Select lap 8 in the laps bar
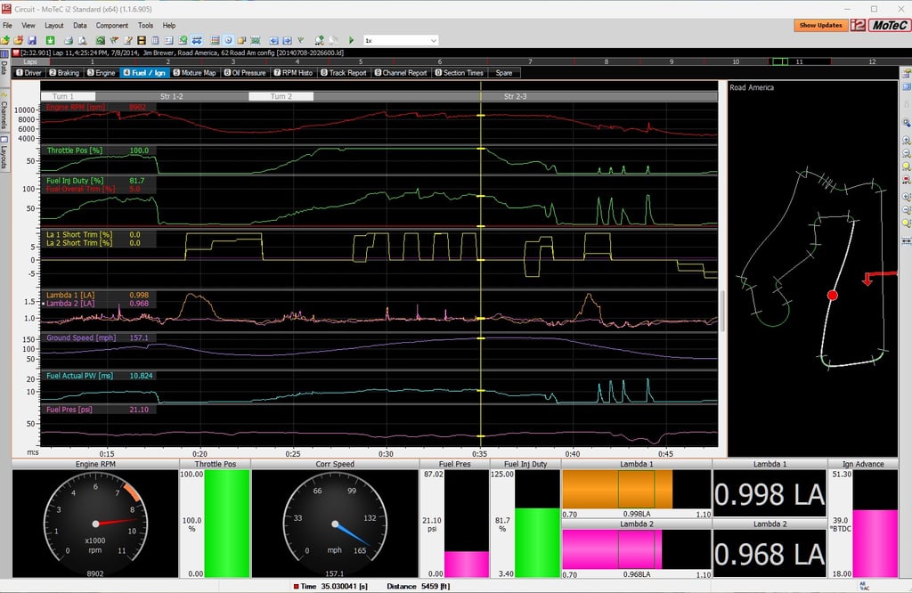Viewport: 912px width, 593px height. click(607, 61)
